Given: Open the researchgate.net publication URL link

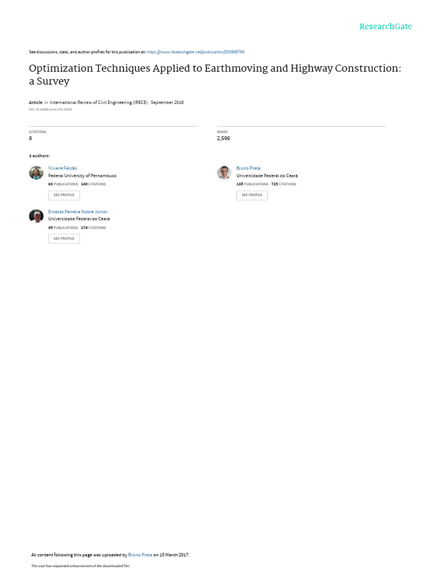Looking at the screenshot, I should point(195,52).
